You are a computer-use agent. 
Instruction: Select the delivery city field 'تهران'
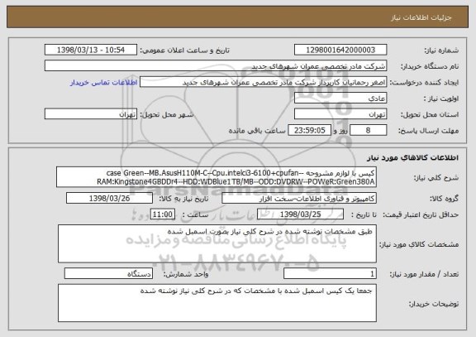click(91, 114)
